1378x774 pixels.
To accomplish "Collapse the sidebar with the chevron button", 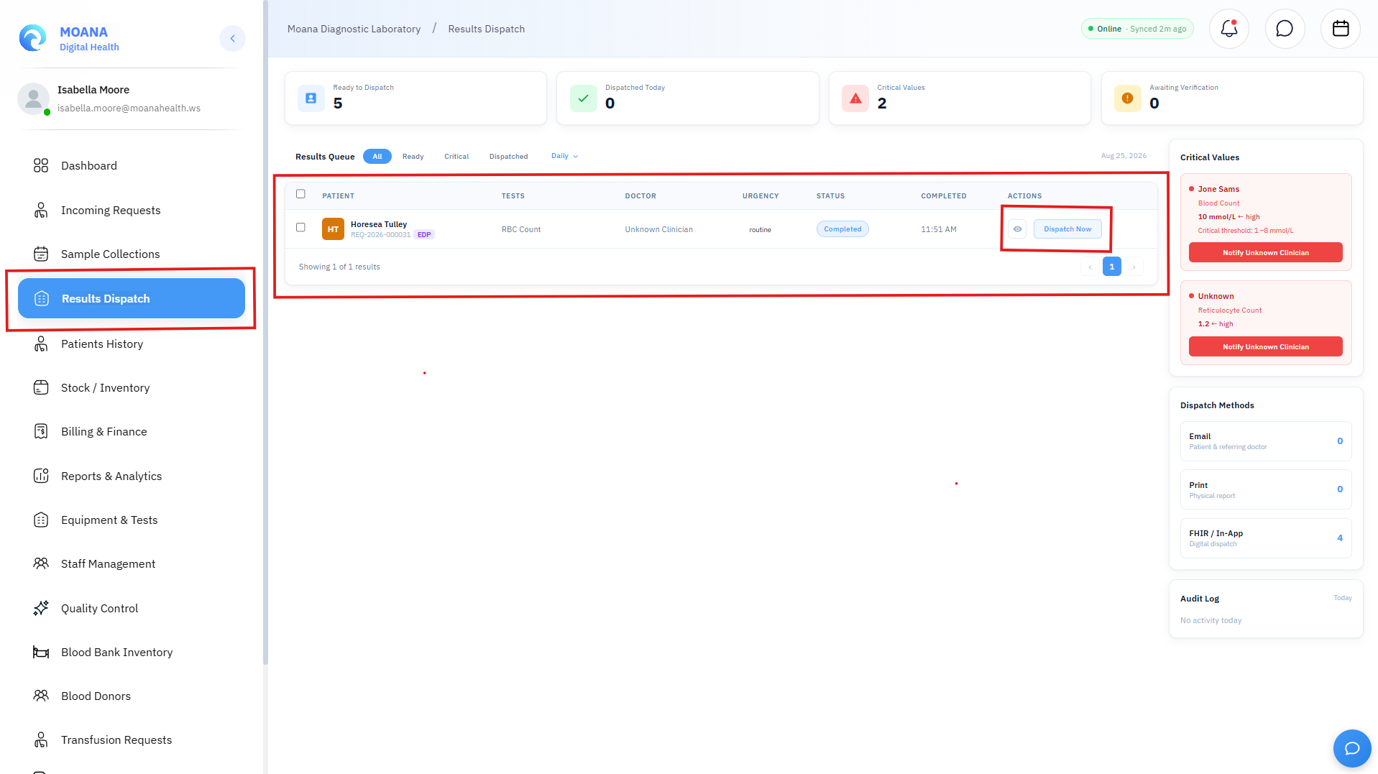I will (232, 38).
